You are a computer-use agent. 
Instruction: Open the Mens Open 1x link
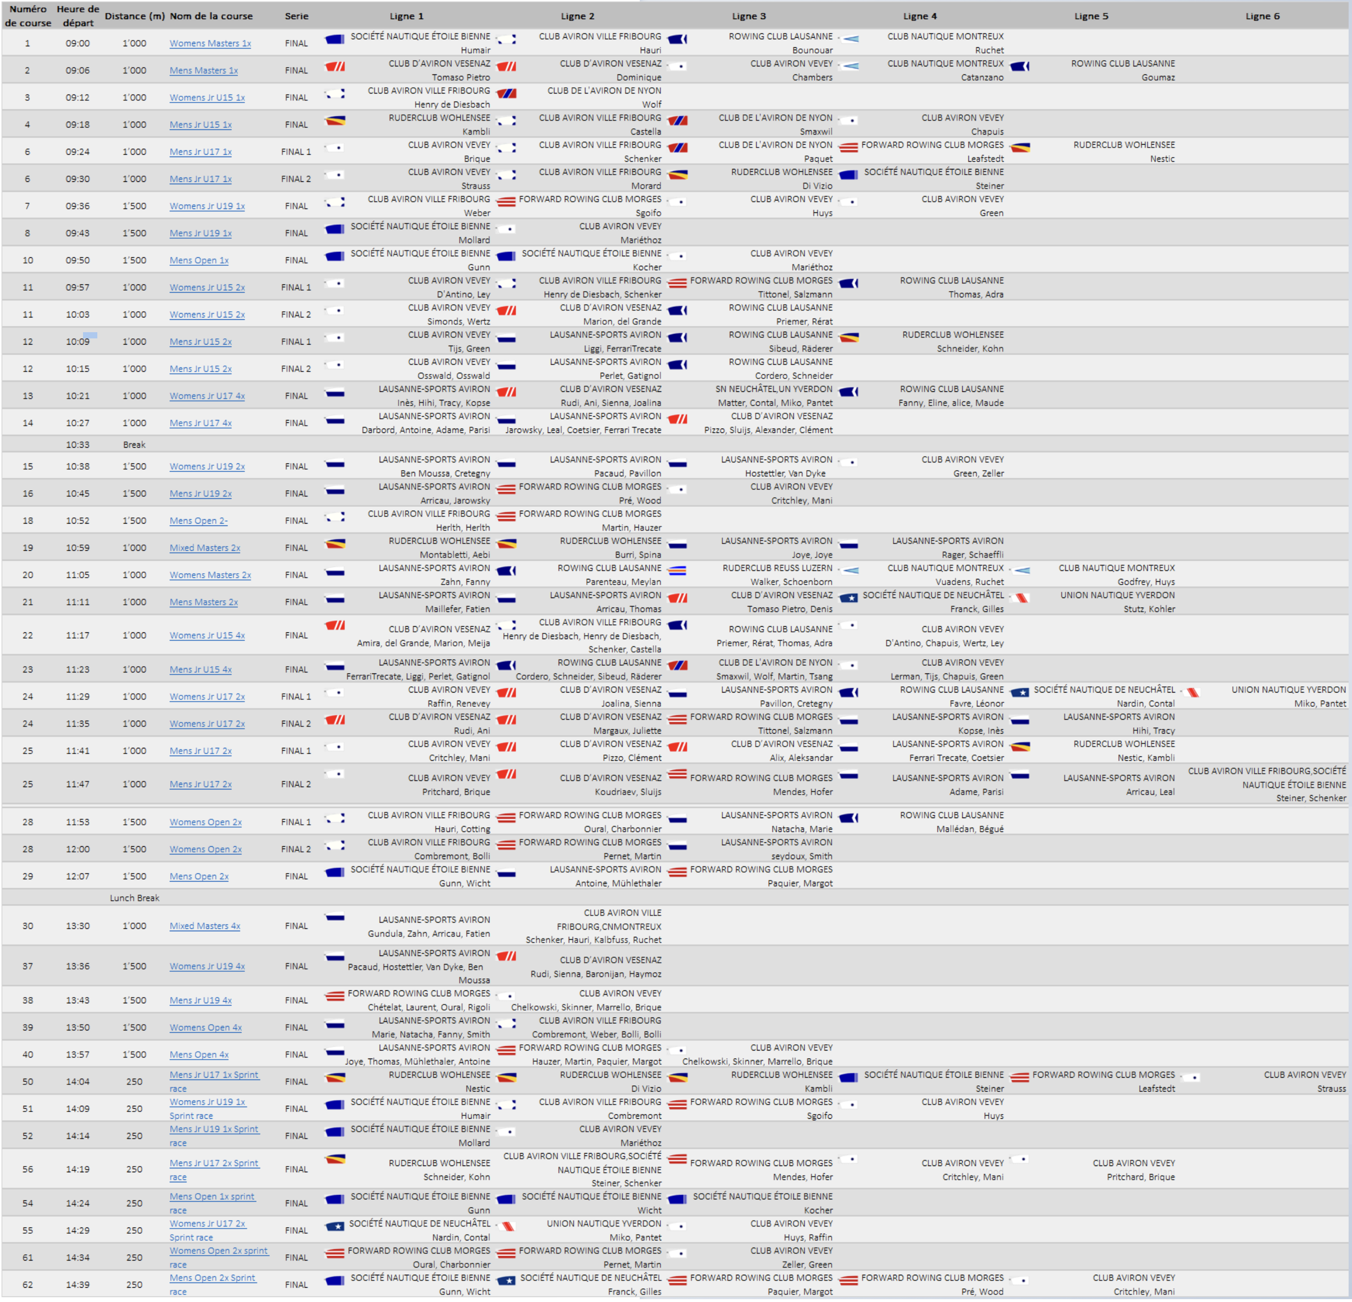pos(198,261)
